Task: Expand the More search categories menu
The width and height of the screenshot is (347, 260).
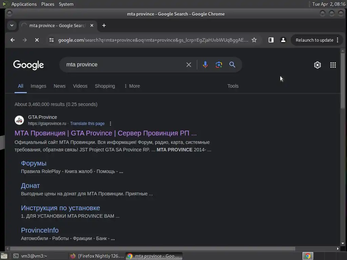Action: click(x=132, y=86)
